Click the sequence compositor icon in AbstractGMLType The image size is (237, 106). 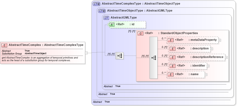[120, 56]
